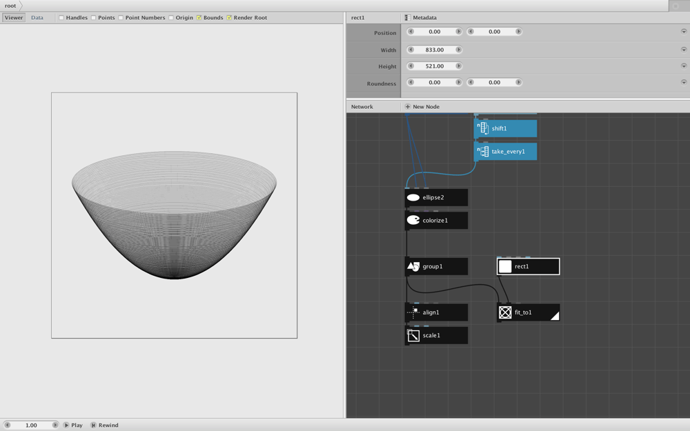Click the Rewind label
690x431 pixels.
click(x=108, y=425)
